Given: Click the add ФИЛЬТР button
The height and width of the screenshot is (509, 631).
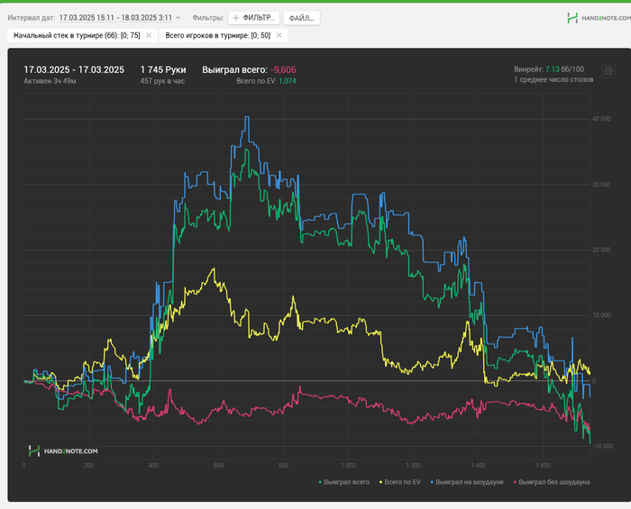Looking at the screenshot, I should click(x=253, y=18).
